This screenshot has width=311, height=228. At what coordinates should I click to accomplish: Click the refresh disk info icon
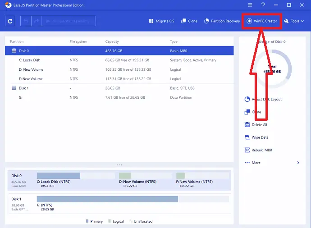coord(10,21)
